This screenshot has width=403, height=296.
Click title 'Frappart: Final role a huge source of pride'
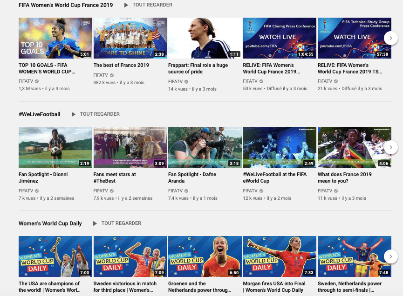pyautogui.click(x=198, y=68)
